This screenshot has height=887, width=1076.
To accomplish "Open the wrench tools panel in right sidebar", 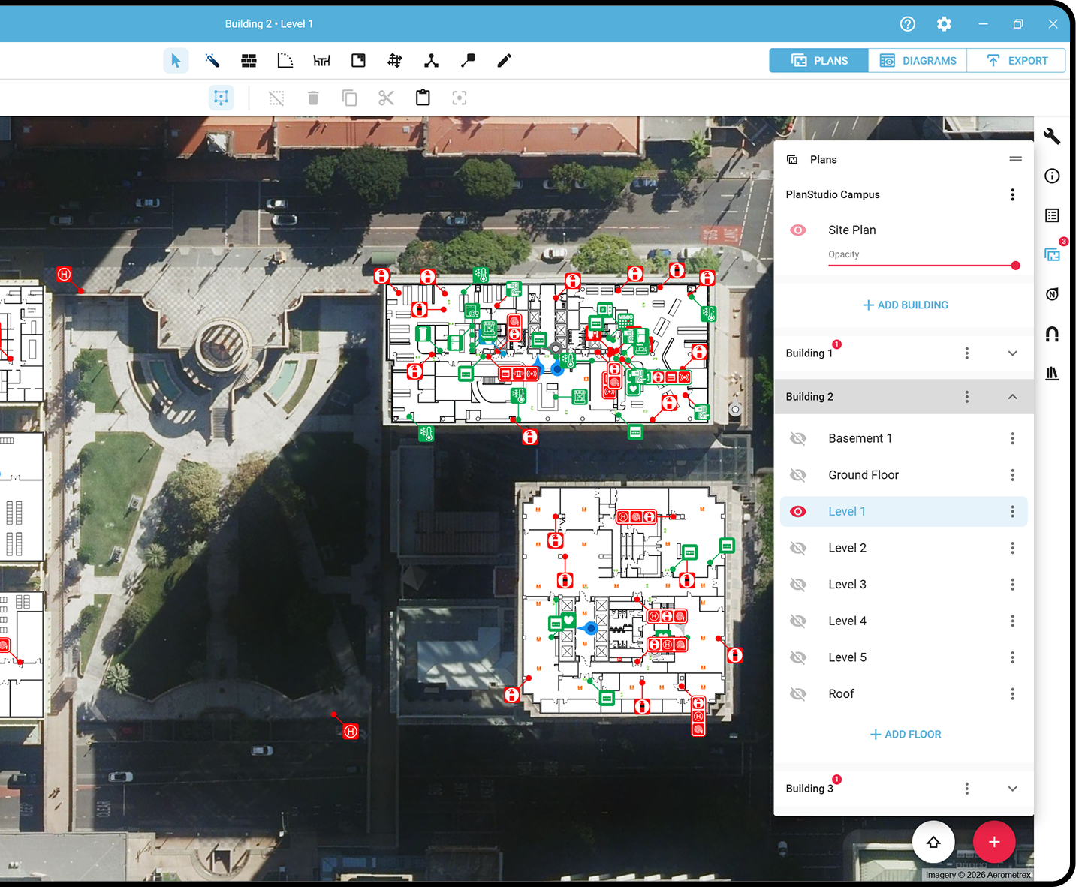I will [x=1052, y=136].
